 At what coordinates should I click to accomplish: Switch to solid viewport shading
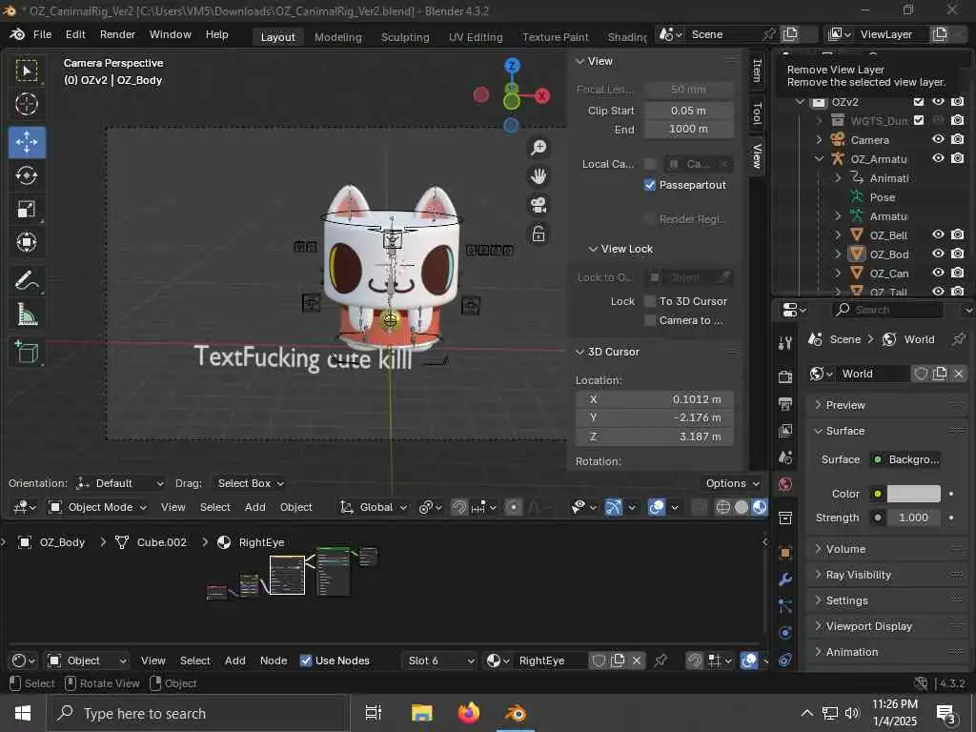[742, 507]
